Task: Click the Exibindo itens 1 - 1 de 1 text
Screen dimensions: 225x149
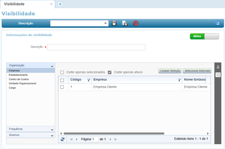Action: (x=191, y=139)
